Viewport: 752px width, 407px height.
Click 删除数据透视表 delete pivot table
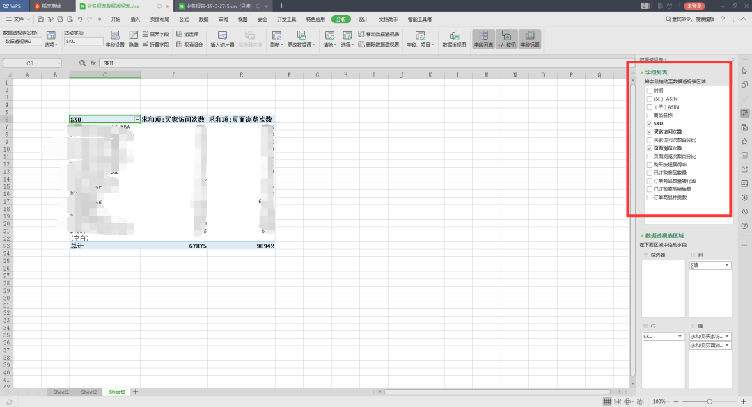(x=379, y=44)
